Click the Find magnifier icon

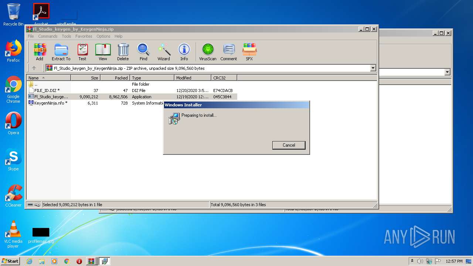143,52
